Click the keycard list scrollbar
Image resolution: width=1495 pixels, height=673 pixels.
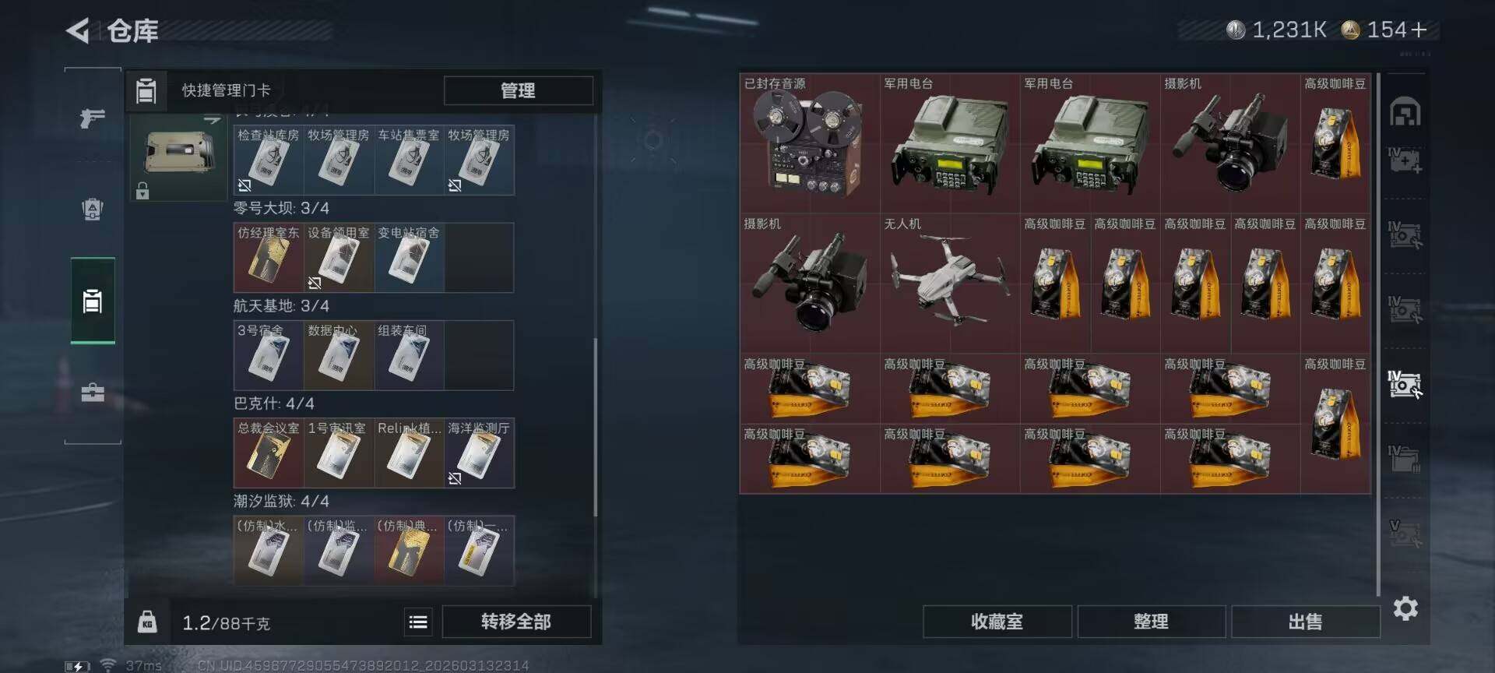(596, 427)
